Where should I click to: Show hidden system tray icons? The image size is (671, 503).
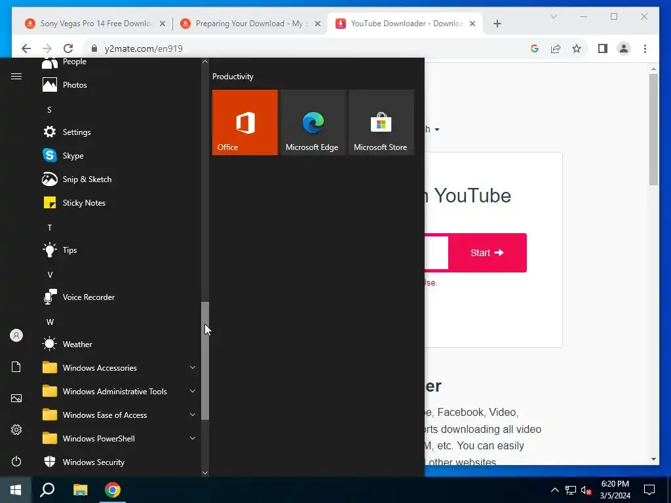pos(554,490)
